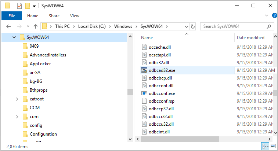278x151 pixels.
Task: Select the bg-BG folder
Action: [x=36, y=81]
